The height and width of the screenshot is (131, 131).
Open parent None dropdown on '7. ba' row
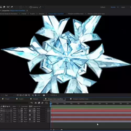click(x=42, y=119)
